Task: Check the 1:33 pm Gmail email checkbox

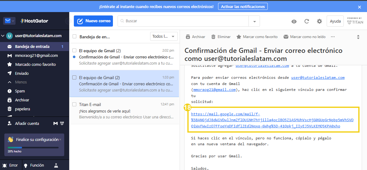Action: 74,77
